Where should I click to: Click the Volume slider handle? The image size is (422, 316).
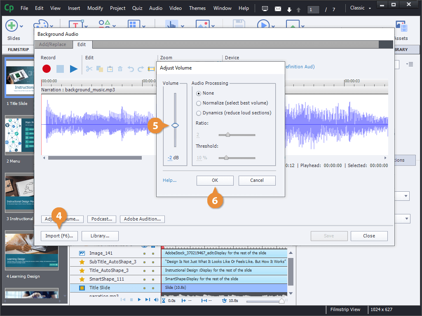coord(175,125)
